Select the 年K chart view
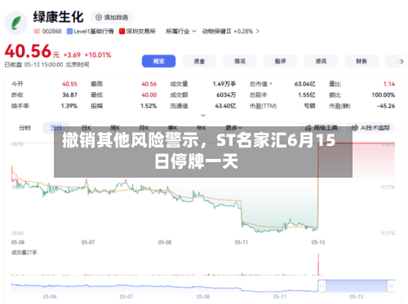The height and width of the screenshot is (304, 408). tap(202, 128)
